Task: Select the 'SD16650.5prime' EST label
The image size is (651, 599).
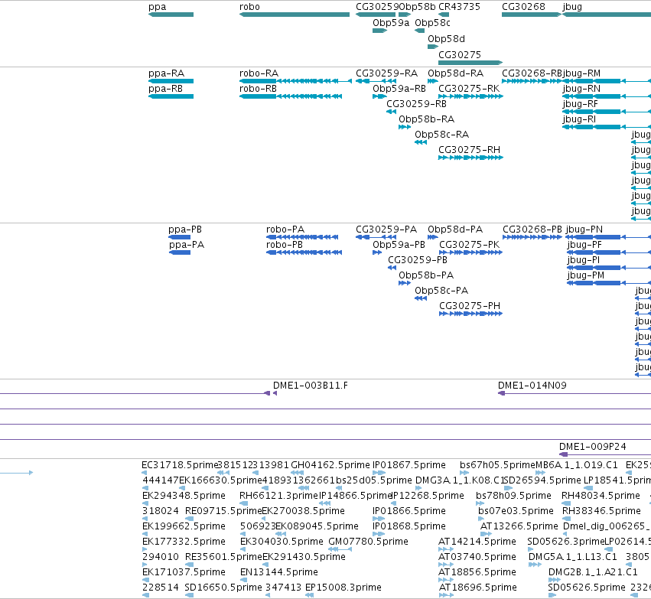Action: coord(223,588)
